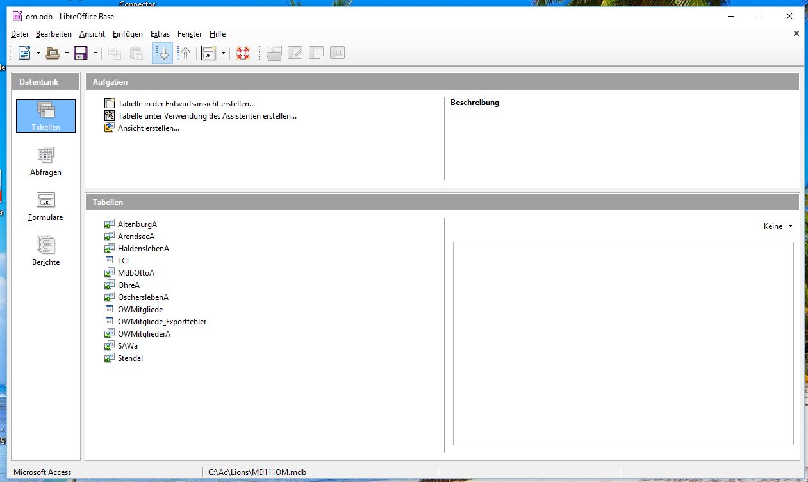Screen dimensions: 808x482
Task: Click the Delete table toolbar icon
Action: [x=317, y=53]
